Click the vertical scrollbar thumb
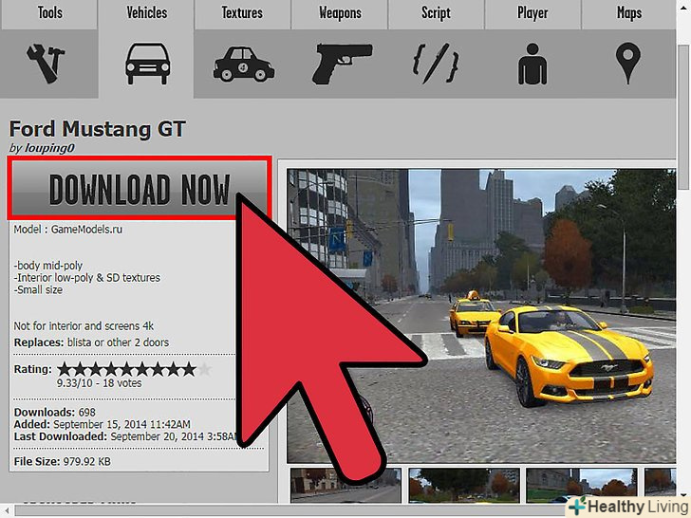Viewport: 691px width, 518px height. tap(683, 117)
